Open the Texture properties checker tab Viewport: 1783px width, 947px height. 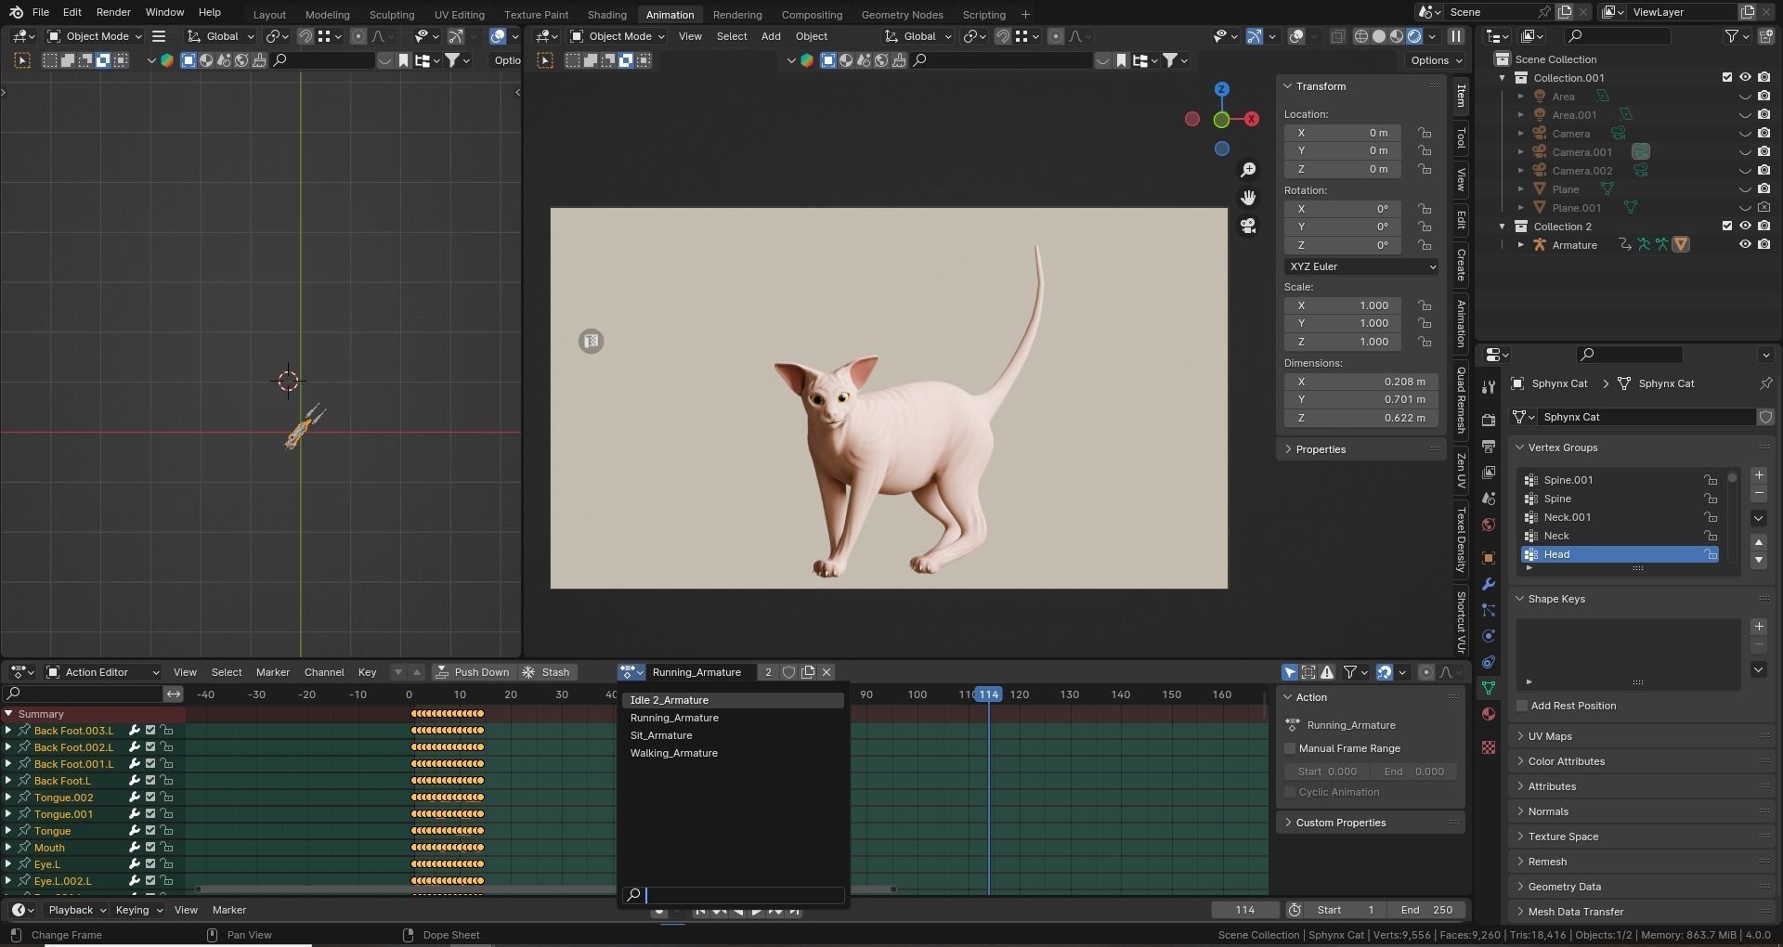(1489, 747)
